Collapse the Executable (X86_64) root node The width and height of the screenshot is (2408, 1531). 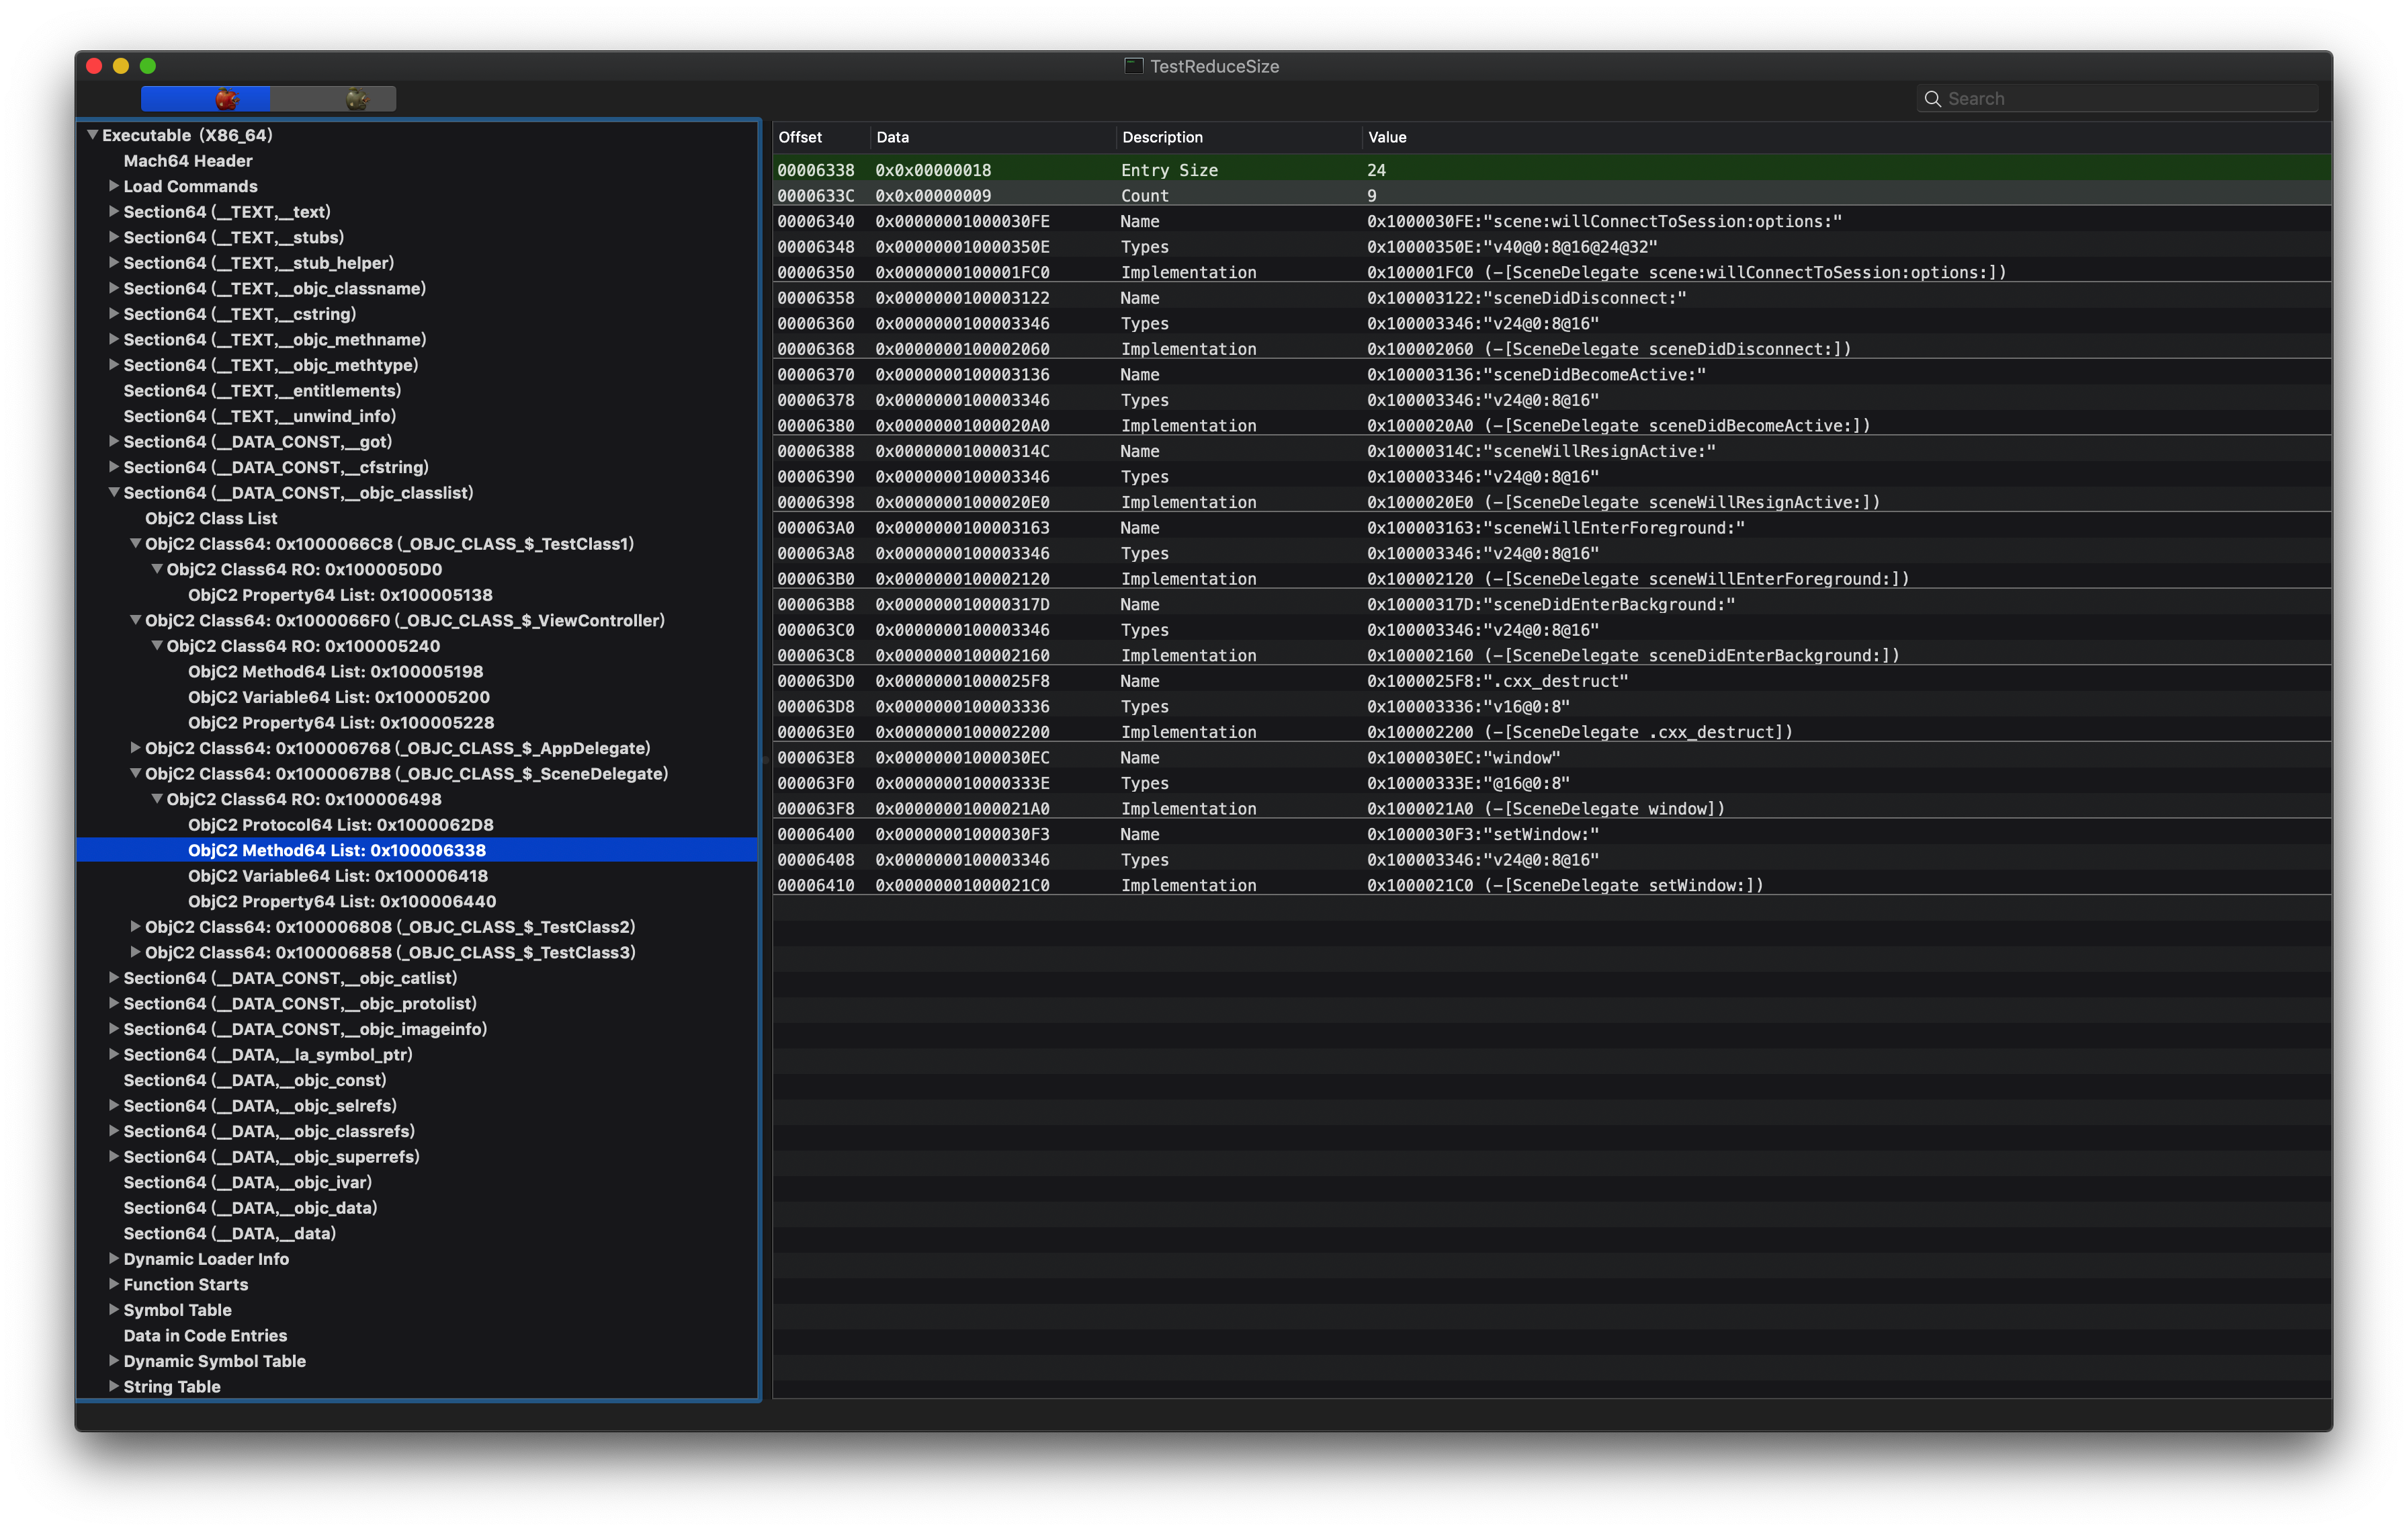click(92, 134)
